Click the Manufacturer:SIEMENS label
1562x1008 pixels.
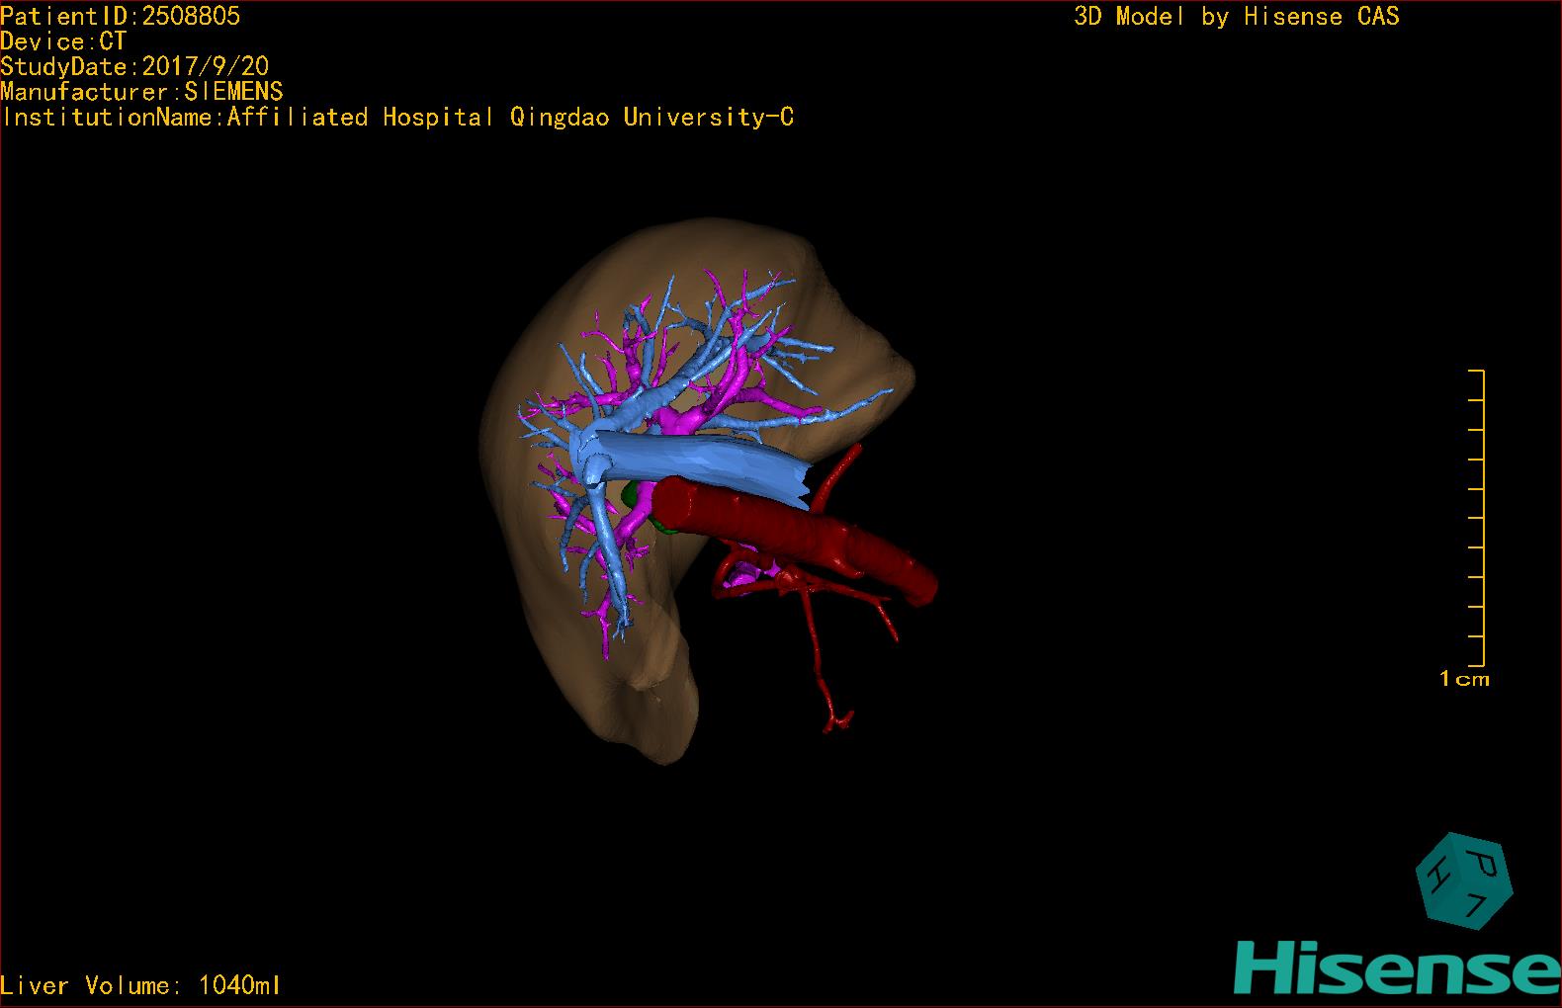click(x=141, y=92)
